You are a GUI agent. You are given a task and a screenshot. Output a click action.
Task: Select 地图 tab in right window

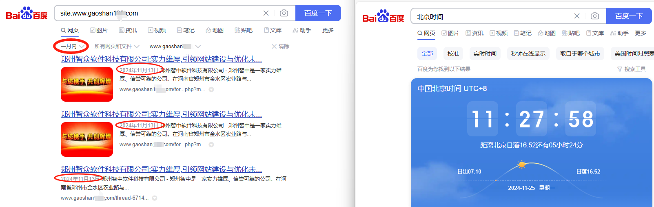click(547, 33)
